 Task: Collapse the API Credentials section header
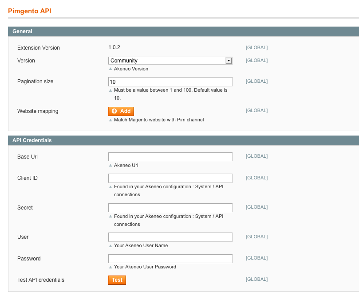[x=183, y=140]
